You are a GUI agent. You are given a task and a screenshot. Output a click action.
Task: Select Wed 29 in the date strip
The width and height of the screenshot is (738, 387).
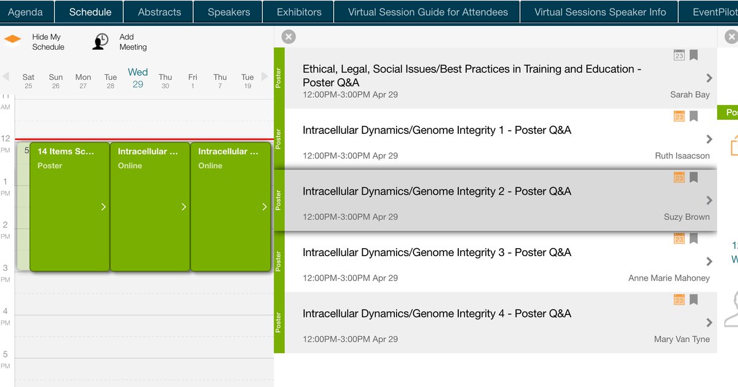[138, 78]
